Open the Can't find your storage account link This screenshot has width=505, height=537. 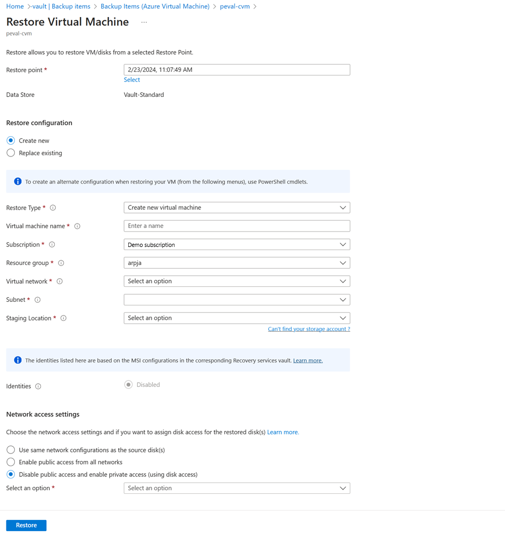(309, 329)
